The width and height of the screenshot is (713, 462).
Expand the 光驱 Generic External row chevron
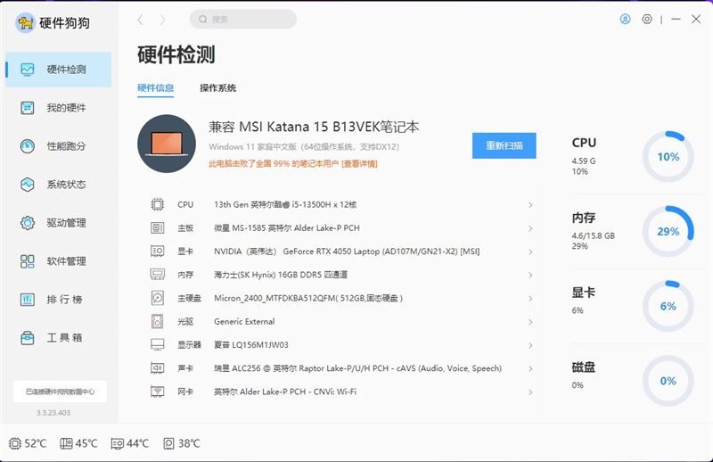coord(530,322)
